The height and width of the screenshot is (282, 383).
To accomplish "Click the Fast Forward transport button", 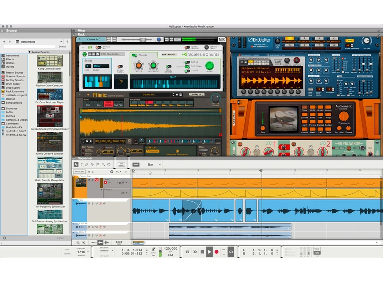I will pyautogui.click(x=195, y=252).
